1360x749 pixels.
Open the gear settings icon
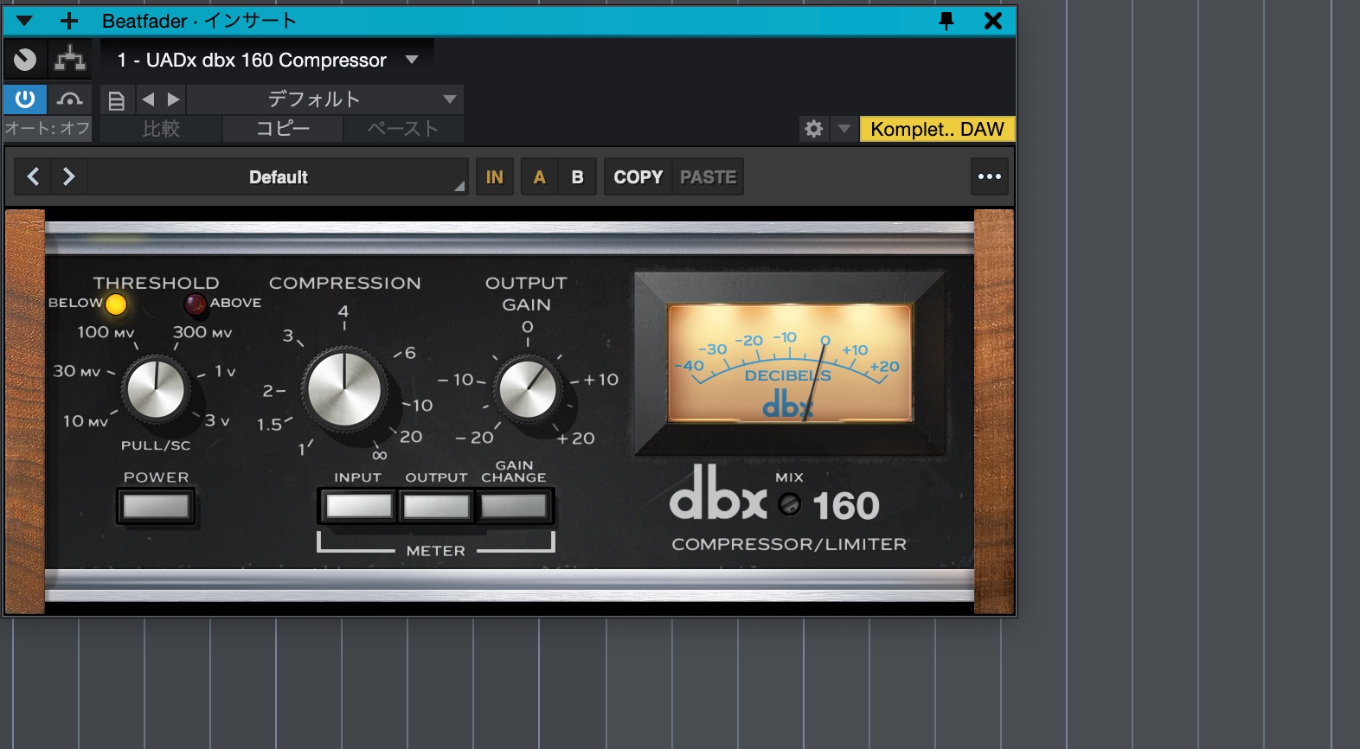click(x=814, y=129)
